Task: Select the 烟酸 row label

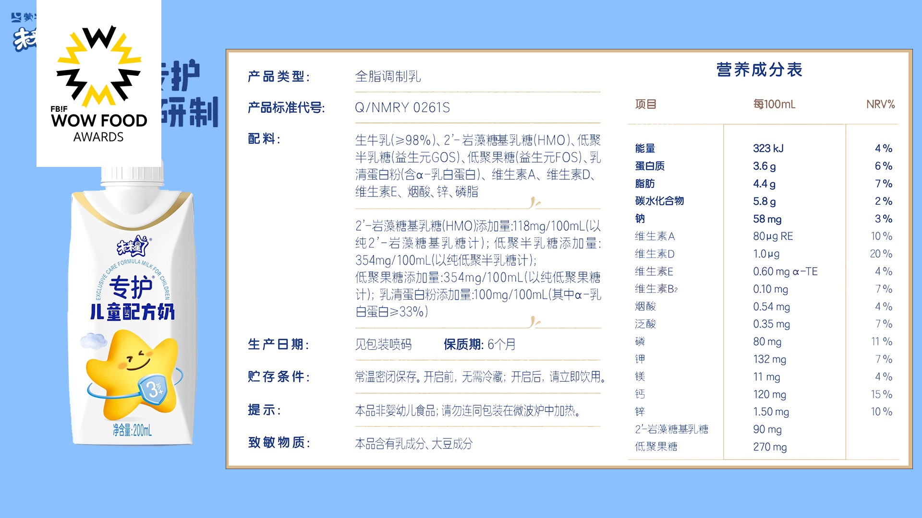Action: 645,306
